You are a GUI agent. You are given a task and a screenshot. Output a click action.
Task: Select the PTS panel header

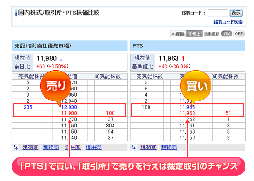click(188, 46)
